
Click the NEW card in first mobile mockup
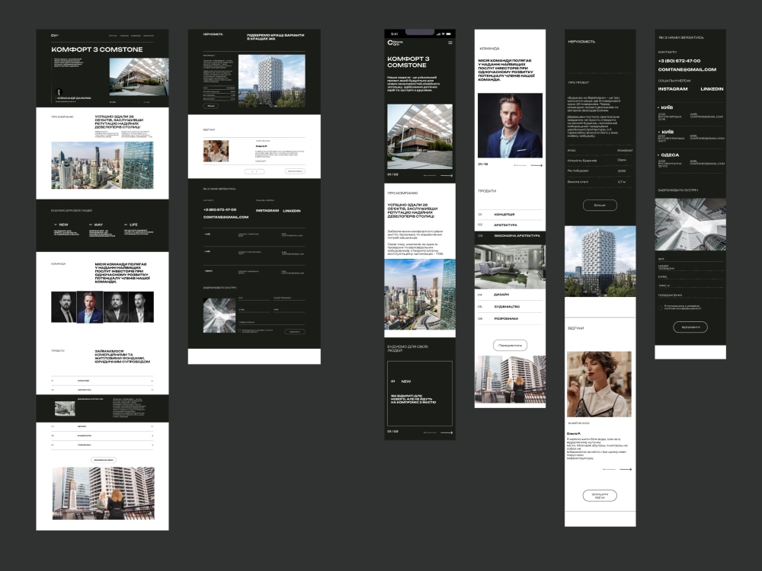(420, 394)
